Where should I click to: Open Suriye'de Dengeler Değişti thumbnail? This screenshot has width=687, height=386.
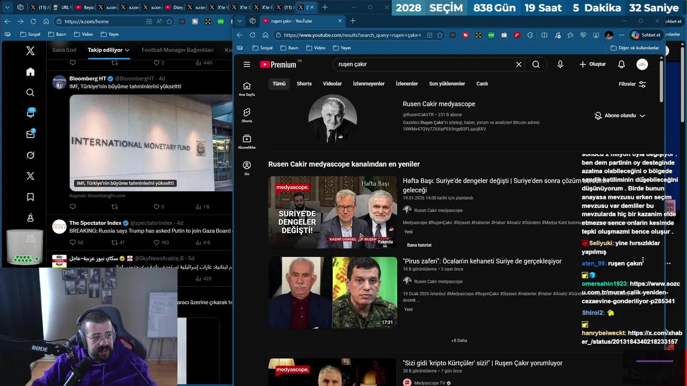[333, 212]
